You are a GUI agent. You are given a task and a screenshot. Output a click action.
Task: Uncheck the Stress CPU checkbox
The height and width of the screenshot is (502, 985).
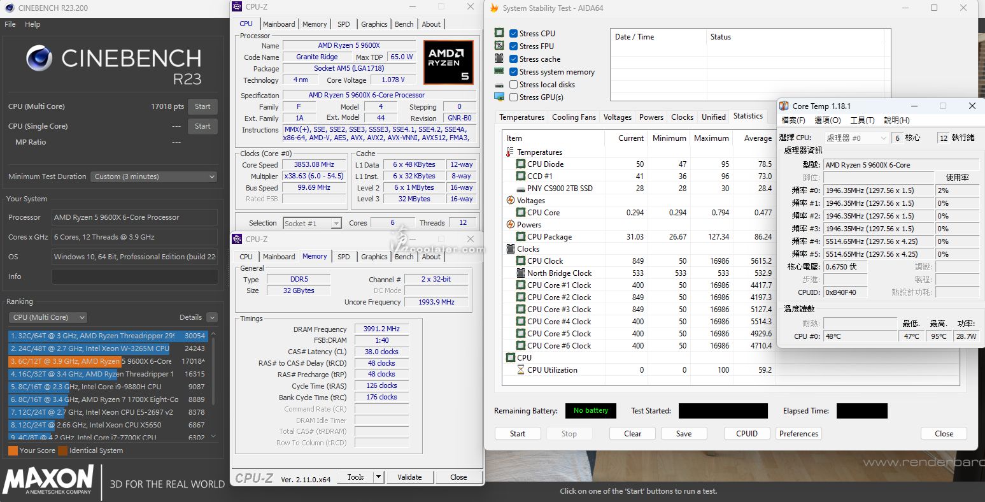[x=513, y=33]
